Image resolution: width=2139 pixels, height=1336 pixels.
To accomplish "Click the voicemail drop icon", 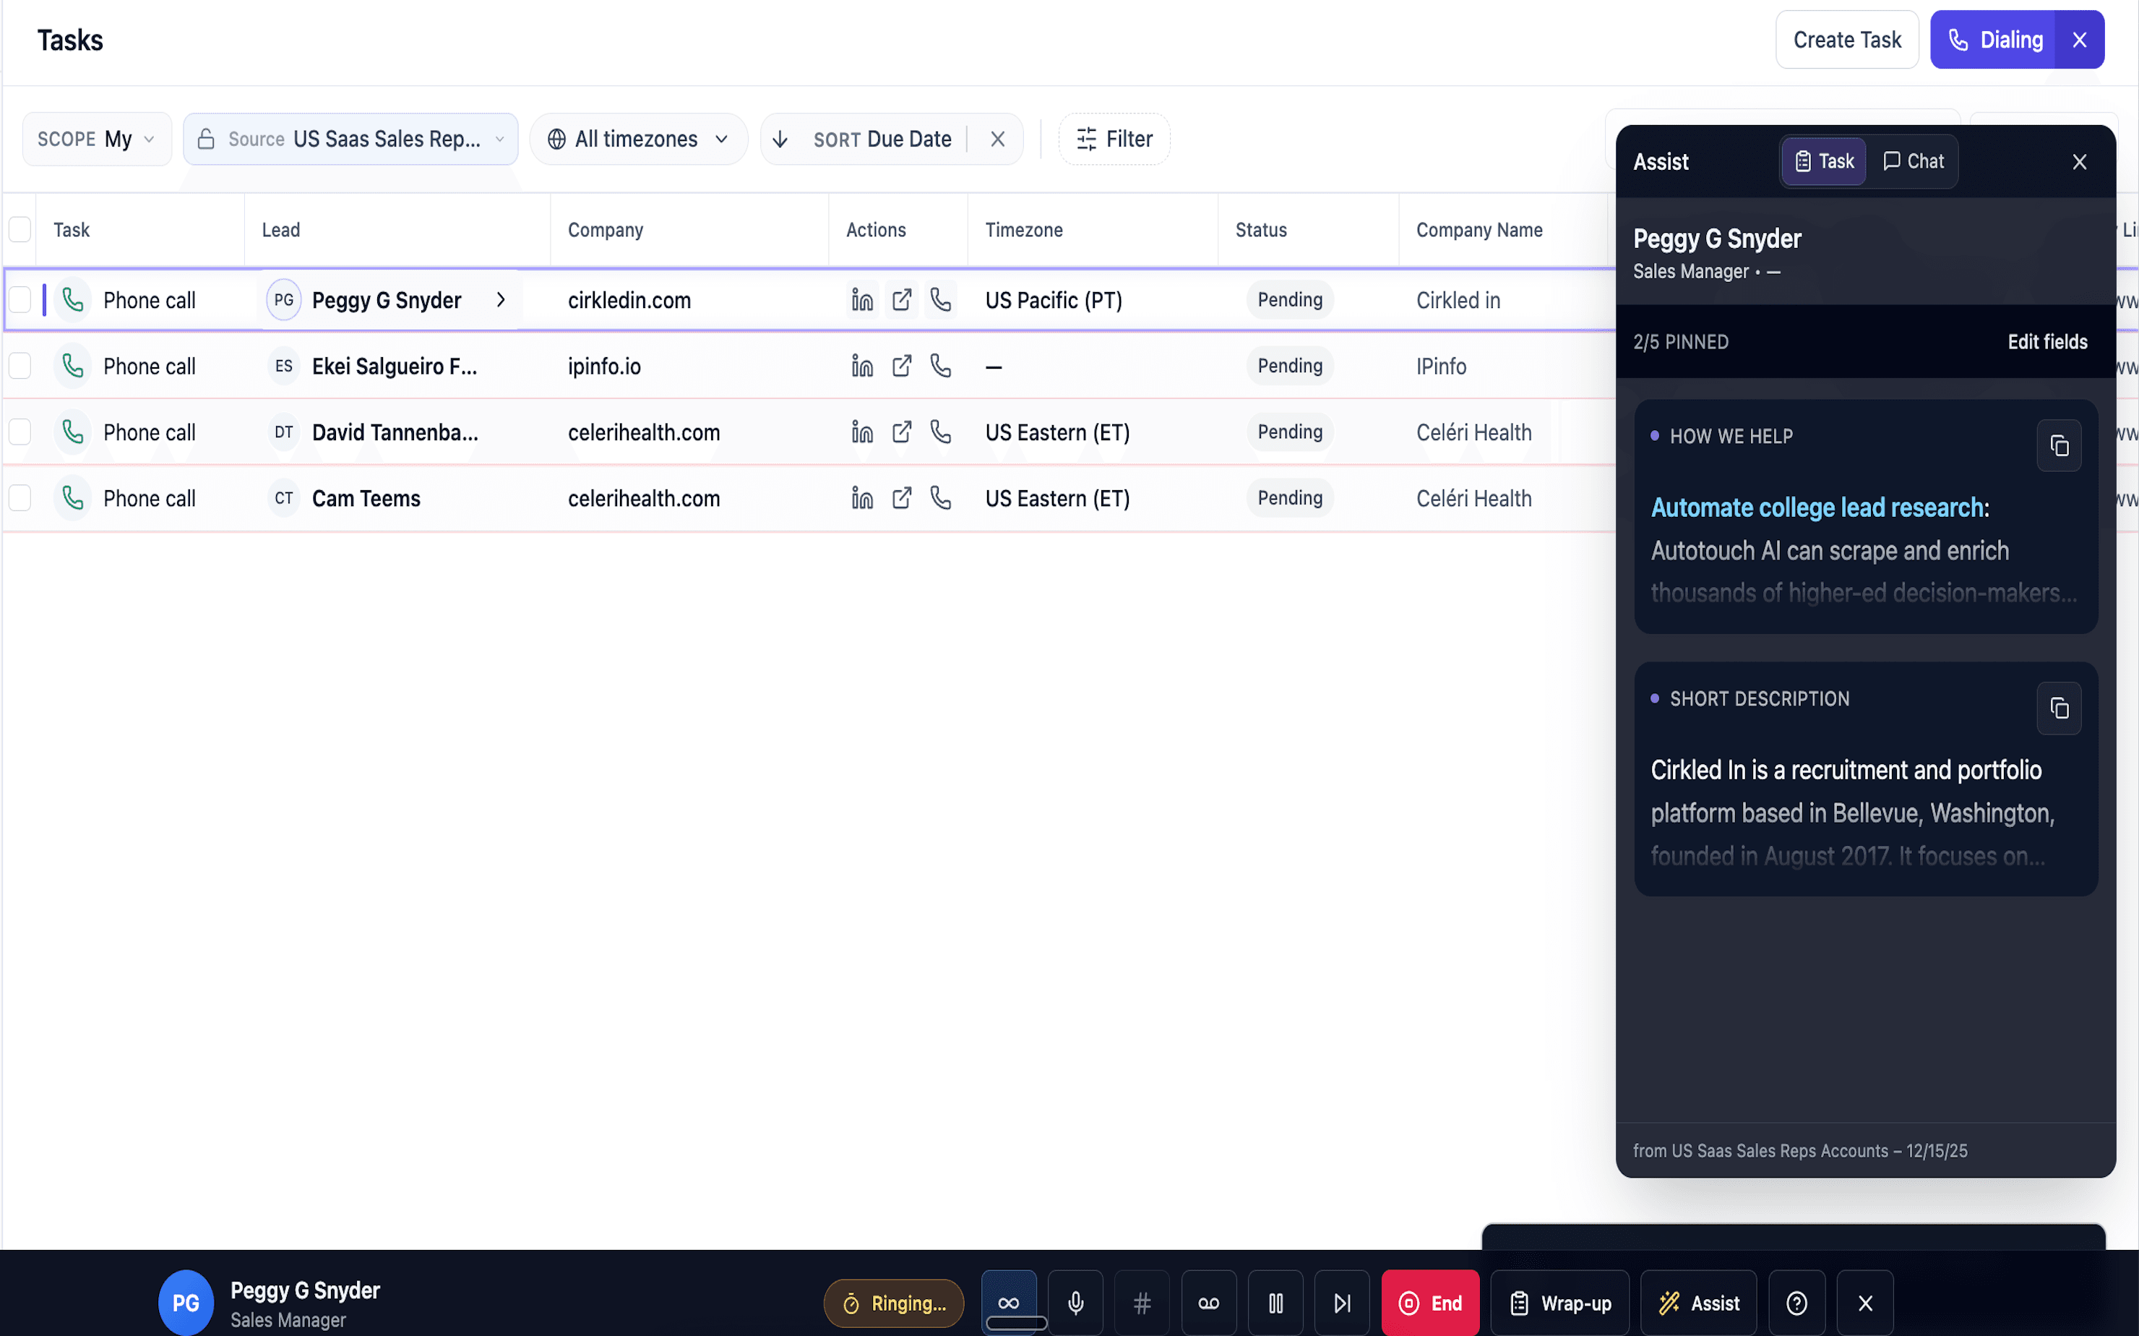I will coord(1208,1303).
